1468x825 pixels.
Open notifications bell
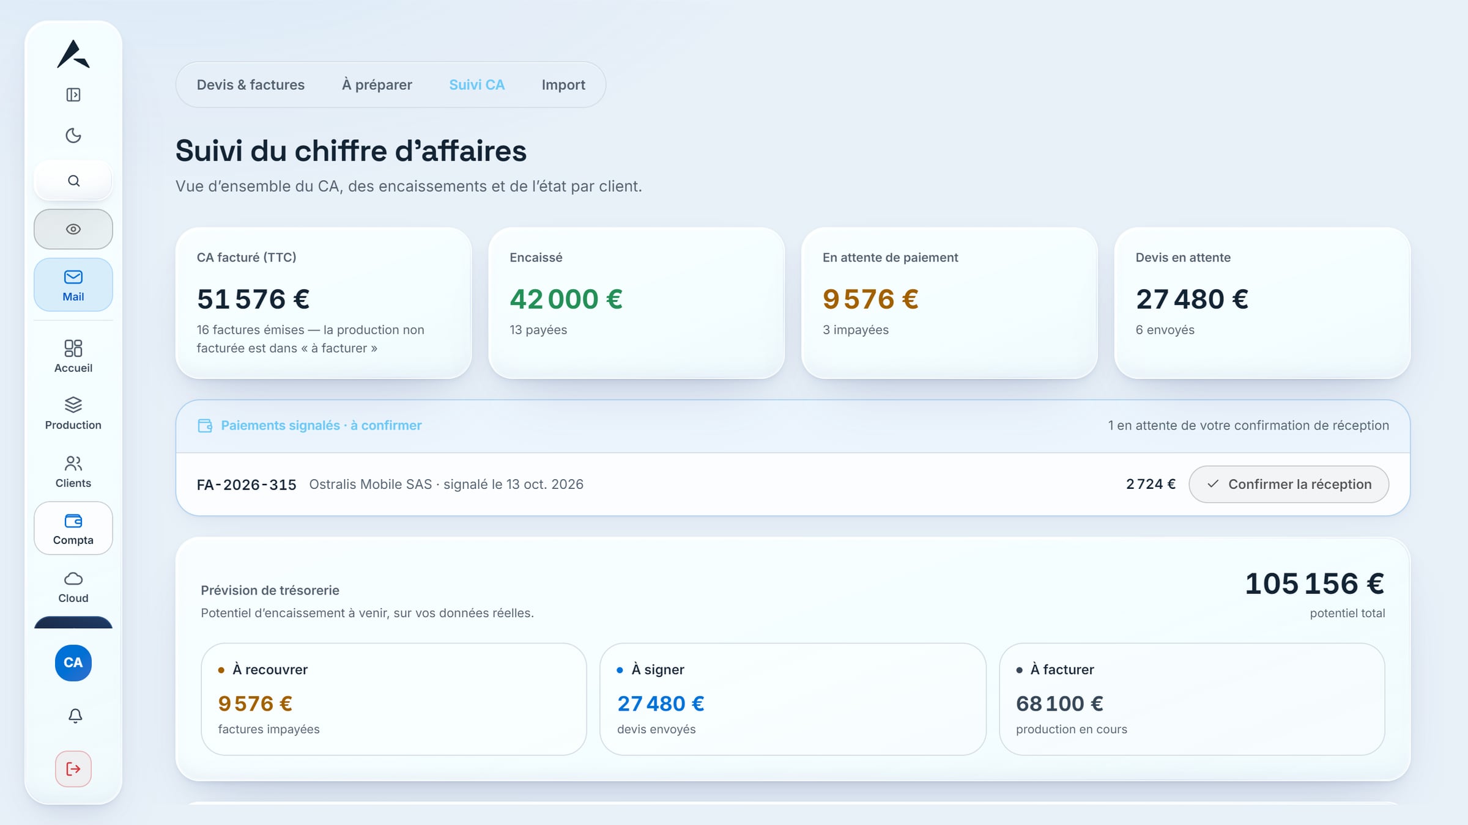75,716
